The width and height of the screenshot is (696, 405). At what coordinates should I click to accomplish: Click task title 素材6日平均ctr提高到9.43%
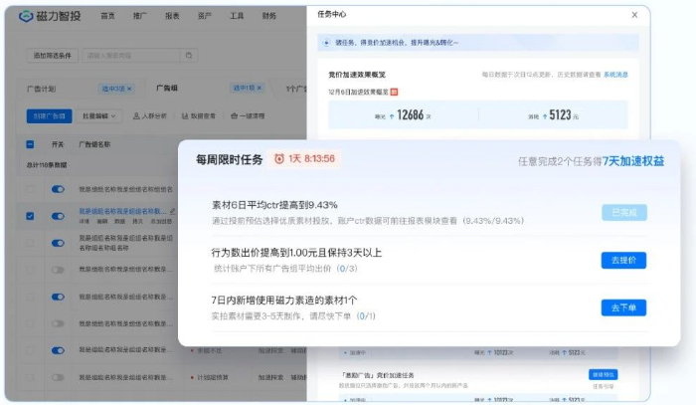point(274,205)
